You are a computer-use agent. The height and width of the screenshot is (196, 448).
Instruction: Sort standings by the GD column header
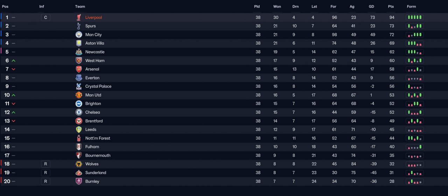point(372,7)
